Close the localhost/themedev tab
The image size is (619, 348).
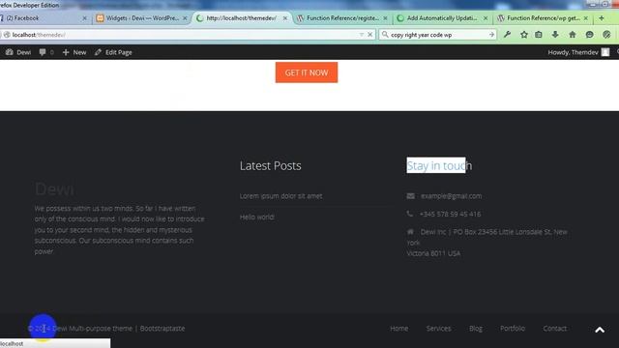tap(285, 18)
